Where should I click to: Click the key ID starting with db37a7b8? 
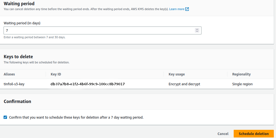[x=88, y=84]
